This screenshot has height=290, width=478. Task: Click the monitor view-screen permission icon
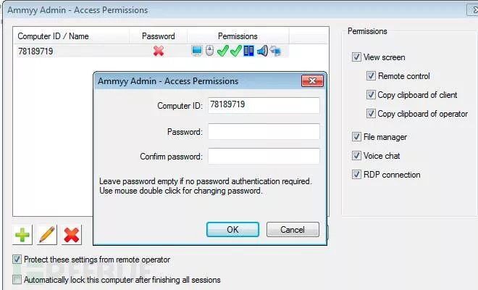(197, 51)
